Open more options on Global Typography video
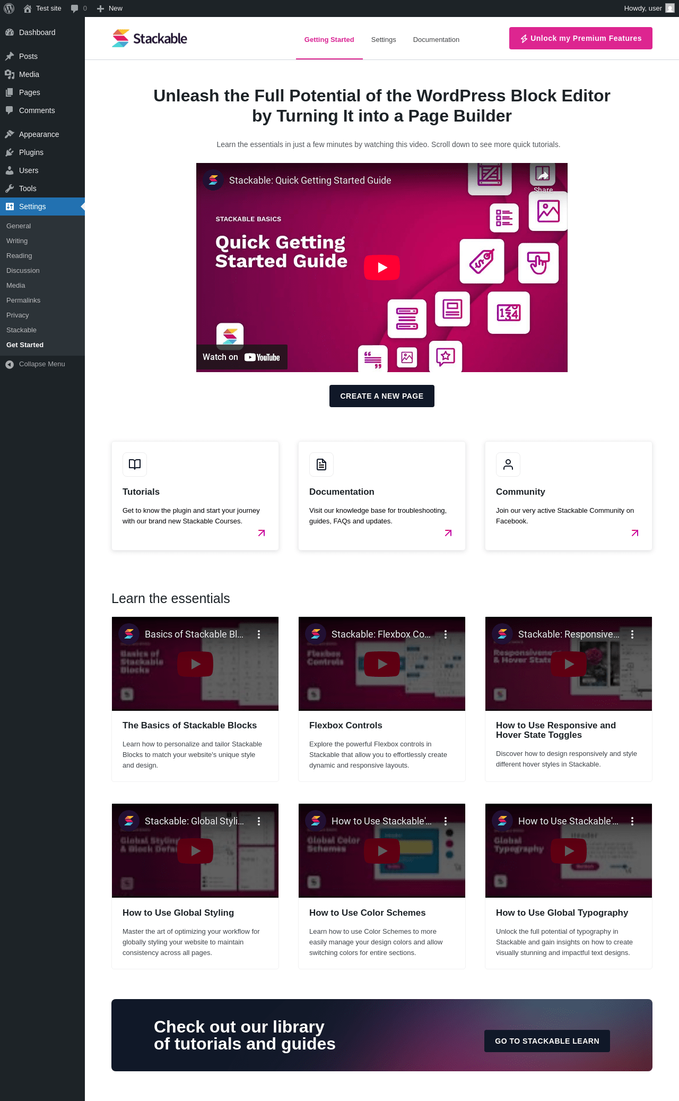The height and width of the screenshot is (1101, 679). [632, 821]
